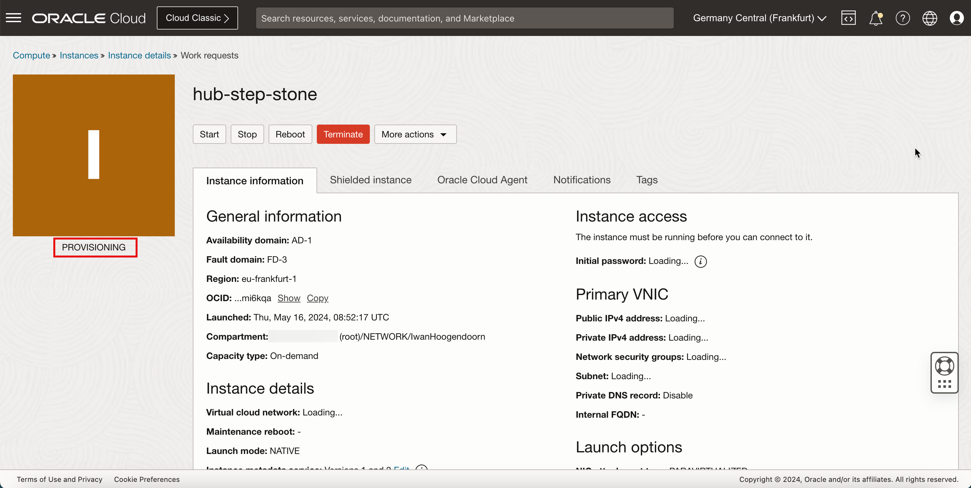
Task: Click the Cloud Shell icon in the top bar
Action: 848,18
